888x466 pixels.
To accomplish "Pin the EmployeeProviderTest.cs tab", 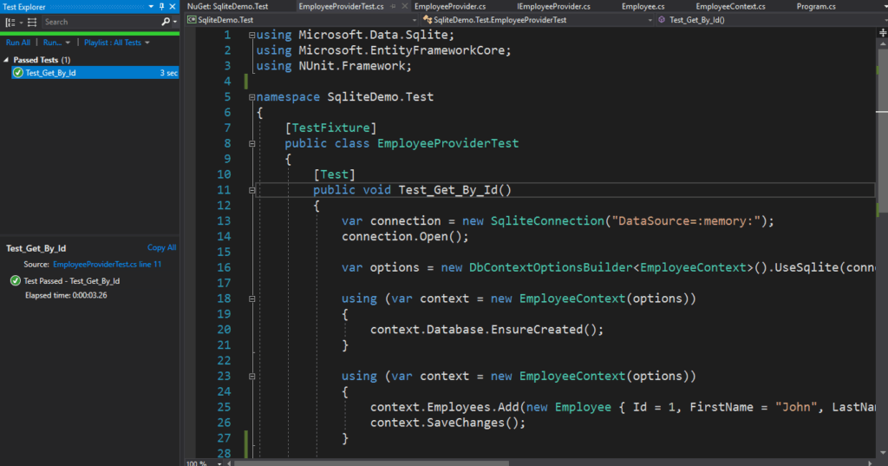I will coord(394,7).
